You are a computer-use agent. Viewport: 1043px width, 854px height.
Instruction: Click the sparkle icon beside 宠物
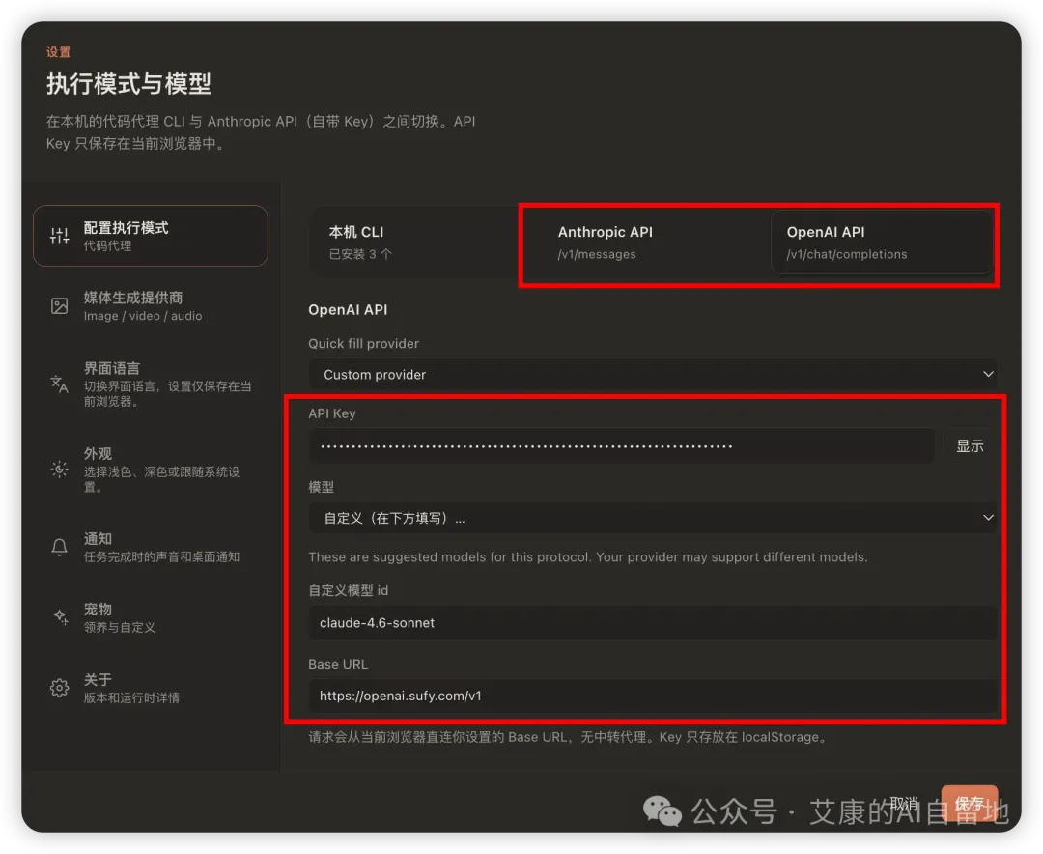(61, 617)
